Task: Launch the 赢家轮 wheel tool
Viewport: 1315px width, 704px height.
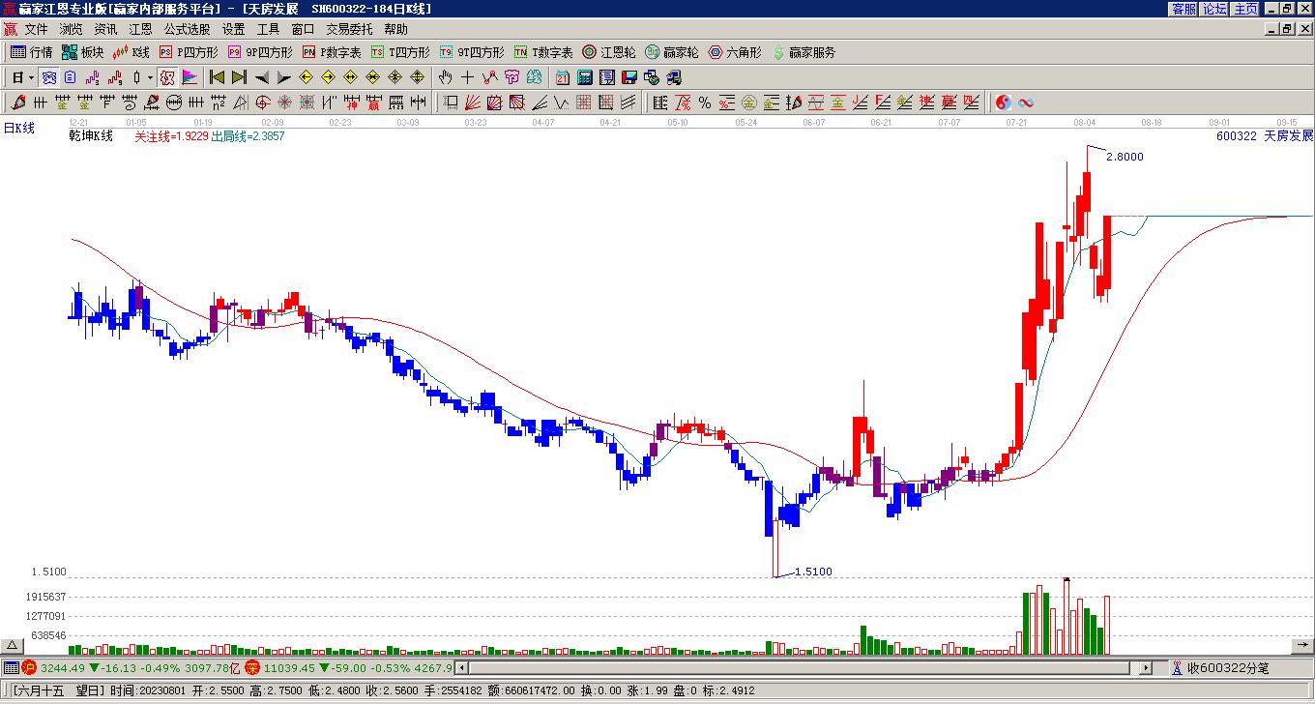Action: coord(672,52)
